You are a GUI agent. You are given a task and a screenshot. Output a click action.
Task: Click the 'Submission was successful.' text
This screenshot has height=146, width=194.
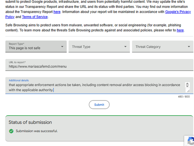[x=37, y=131]
